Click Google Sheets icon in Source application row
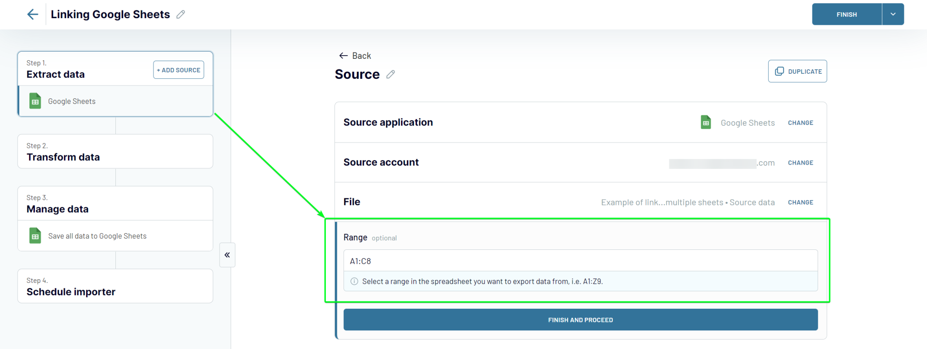 706,122
